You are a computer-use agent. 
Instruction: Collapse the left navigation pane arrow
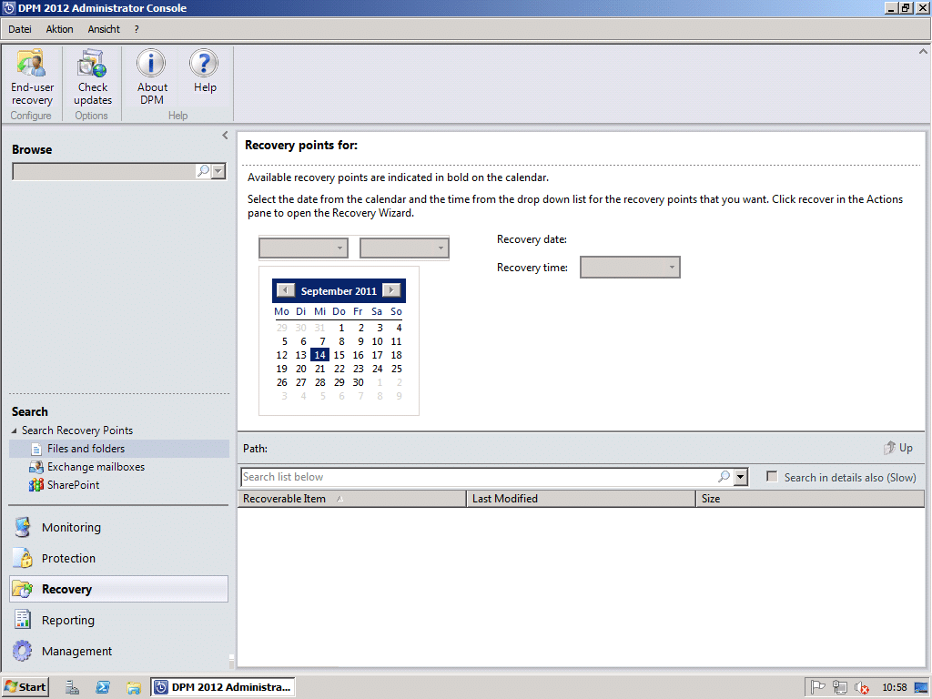[x=225, y=136]
